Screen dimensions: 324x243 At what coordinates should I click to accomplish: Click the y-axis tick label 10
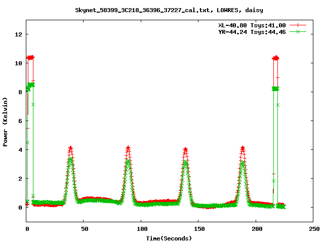click(x=19, y=63)
